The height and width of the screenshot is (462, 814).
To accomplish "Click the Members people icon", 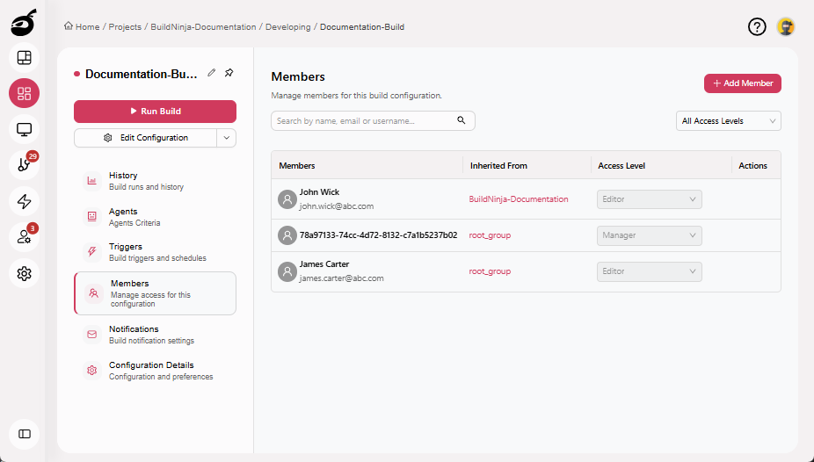I will click(x=93, y=293).
